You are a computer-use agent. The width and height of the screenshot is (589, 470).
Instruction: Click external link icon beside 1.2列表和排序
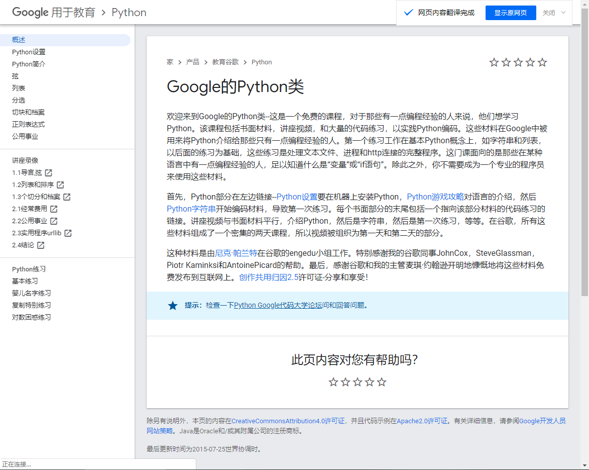(60, 185)
